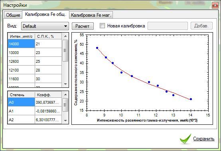Click the Расчет button
Image resolution: width=221 pixels, height=151 pixels.
point(83,26)
